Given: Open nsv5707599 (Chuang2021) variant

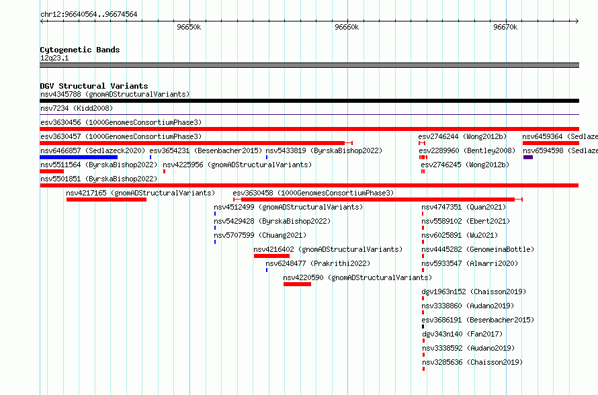Looking at the screenshot, I should (x=260, y=235).
